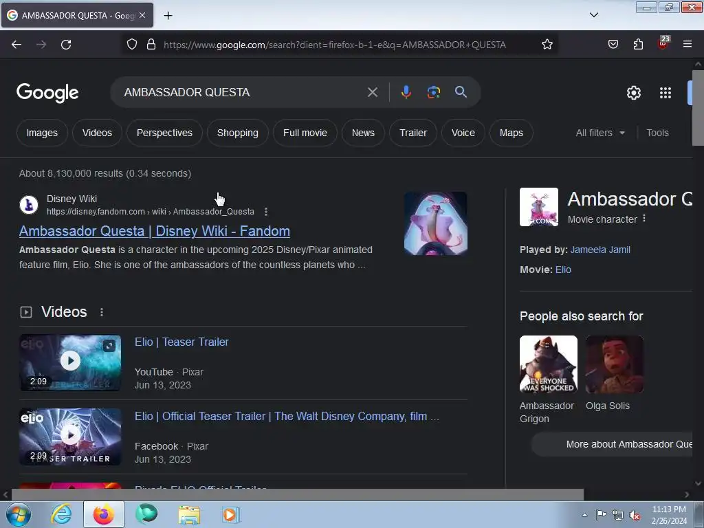This screenshot has height=528, width=704.
Task: Open the search Tools options
Action: coord(657,133)
